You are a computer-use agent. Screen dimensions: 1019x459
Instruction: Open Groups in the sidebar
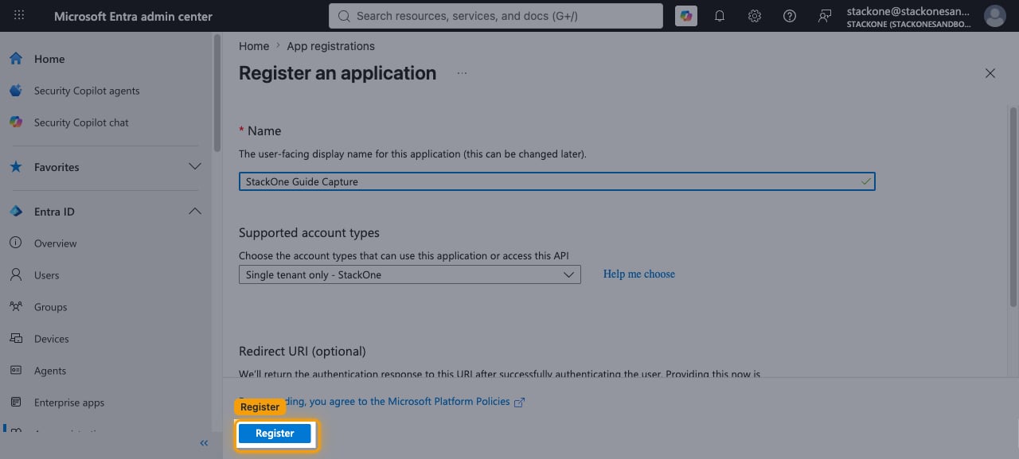tap(51, 307)
